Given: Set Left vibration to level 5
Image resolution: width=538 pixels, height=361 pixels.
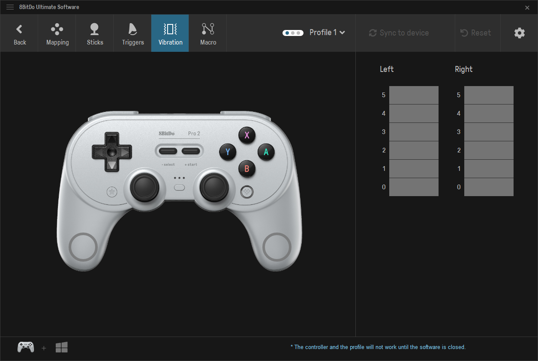Looking at the screenshot, I should point(414,95).
